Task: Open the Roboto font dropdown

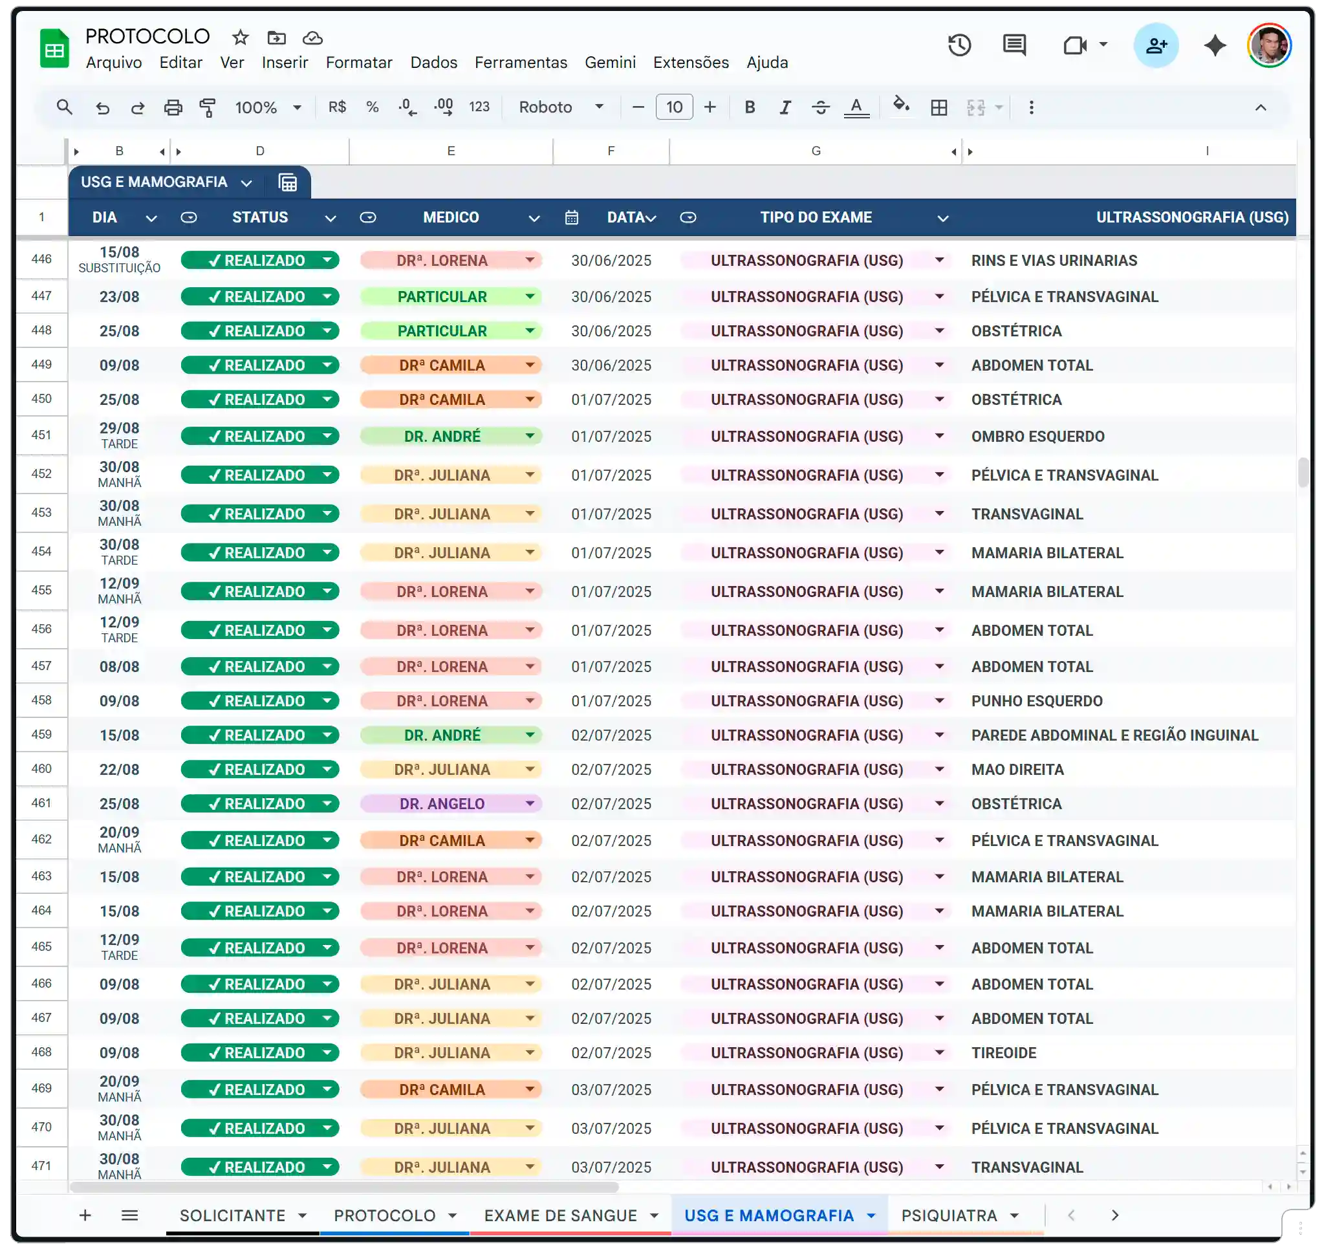Action: 561,107
